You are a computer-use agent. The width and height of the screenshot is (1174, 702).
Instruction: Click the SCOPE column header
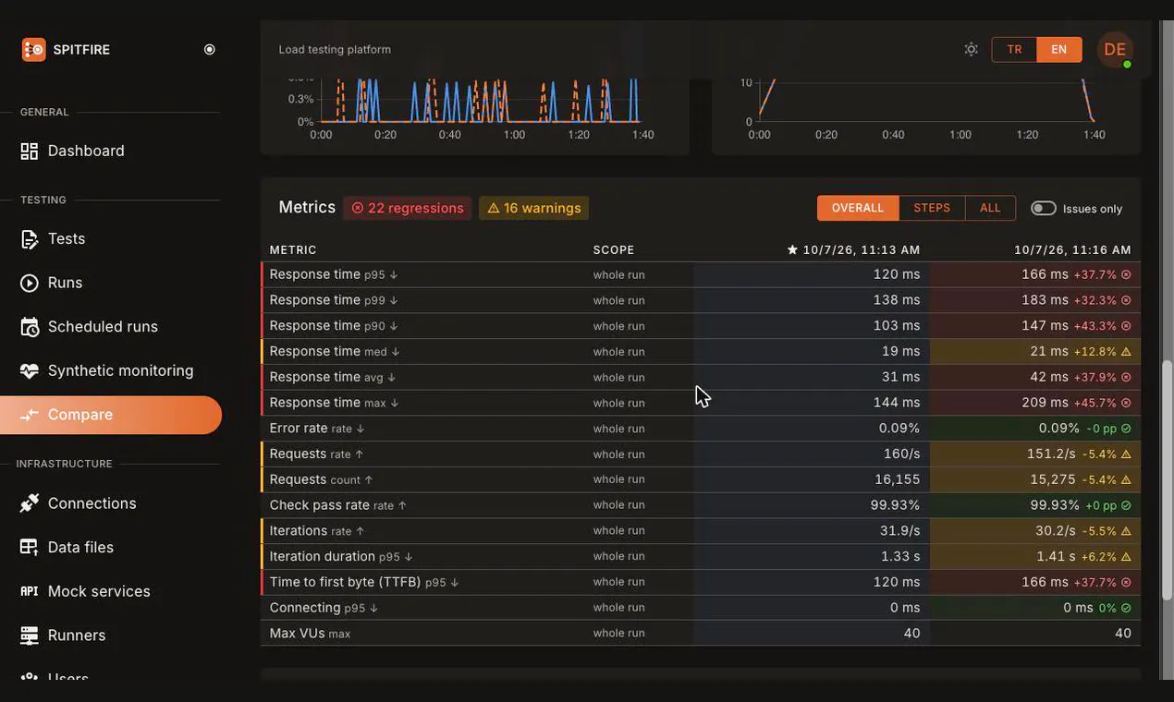point(614,250)
